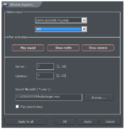Click the [1..16] server range text
Image resolution: width=125 pixels, height=129 pixels.
tap(61, 66)
